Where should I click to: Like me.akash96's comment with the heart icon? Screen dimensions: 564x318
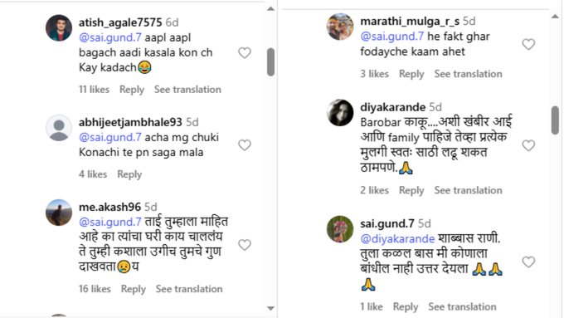pos(245,245)
